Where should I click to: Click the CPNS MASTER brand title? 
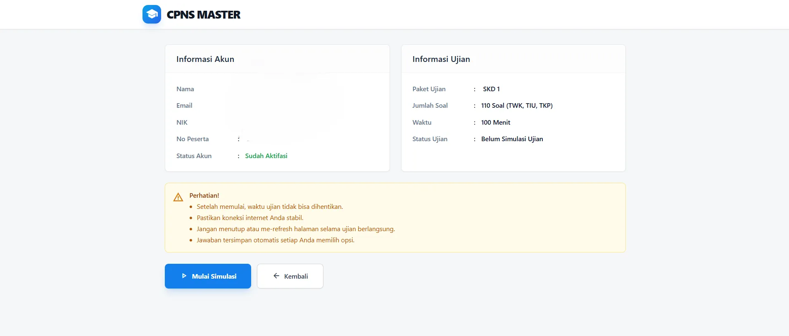click(203, 15)
